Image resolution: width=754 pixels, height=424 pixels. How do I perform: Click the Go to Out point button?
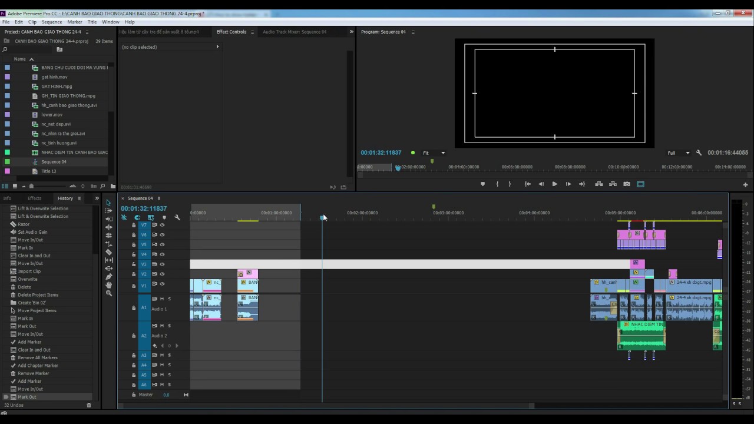582,184
